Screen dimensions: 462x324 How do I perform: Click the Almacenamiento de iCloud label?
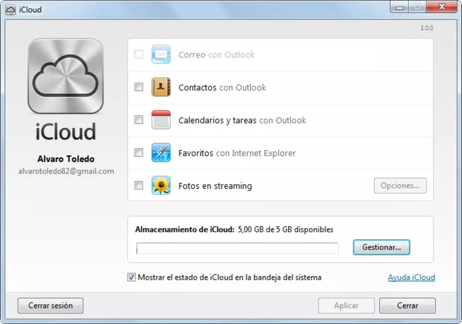(185, 230)
